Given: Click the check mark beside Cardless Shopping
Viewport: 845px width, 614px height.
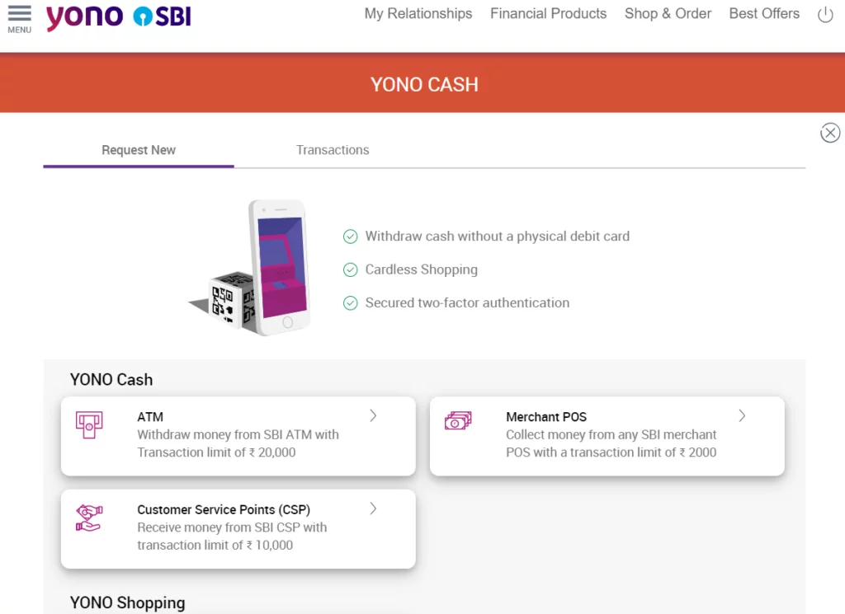Looking at the screenshot, I should click(x=350, y=270).
